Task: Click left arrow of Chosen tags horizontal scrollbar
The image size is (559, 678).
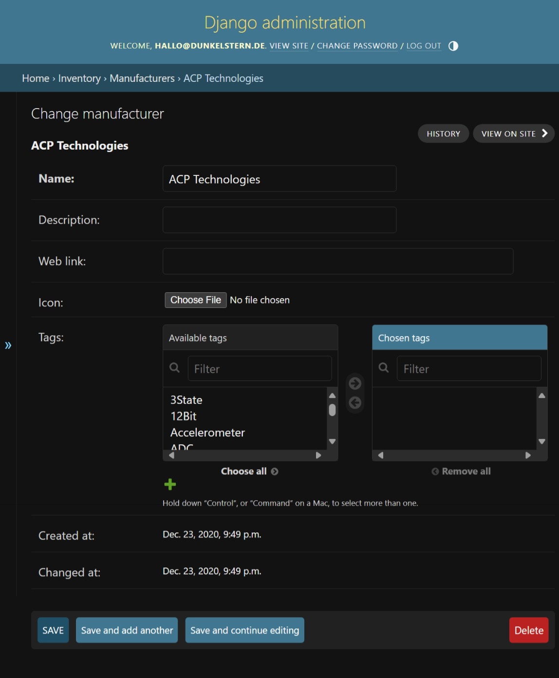Action: pos(381,455)
